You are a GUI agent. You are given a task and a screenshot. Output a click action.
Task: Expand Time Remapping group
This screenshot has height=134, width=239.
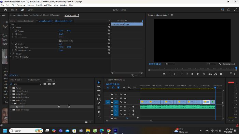[11, 57]
